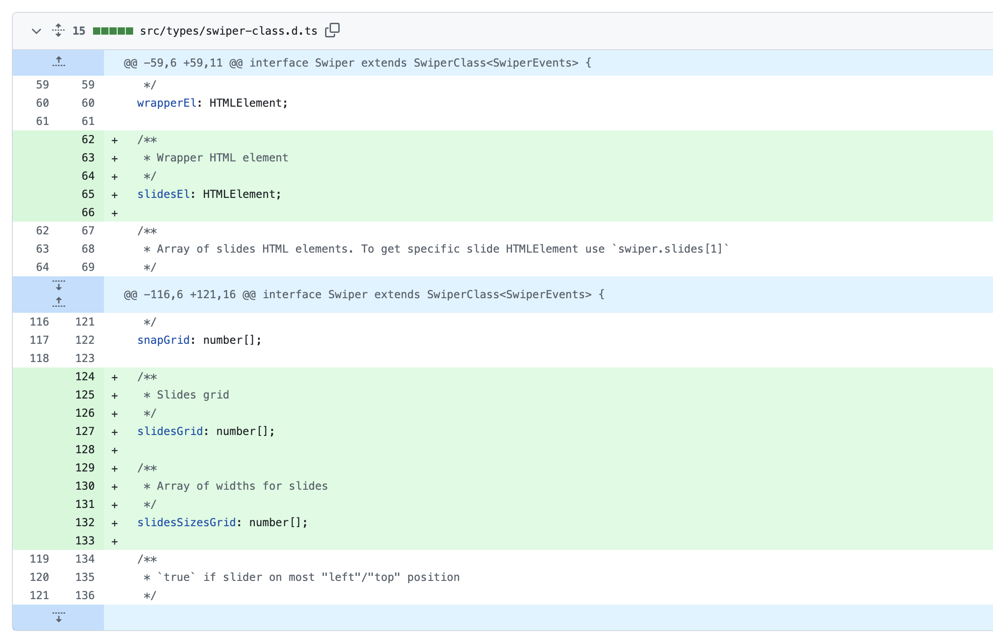This screenshot has height=642, width=993.
Task: Copy the swiper-class.d.ts file path
Action: (x=332, y=30)
